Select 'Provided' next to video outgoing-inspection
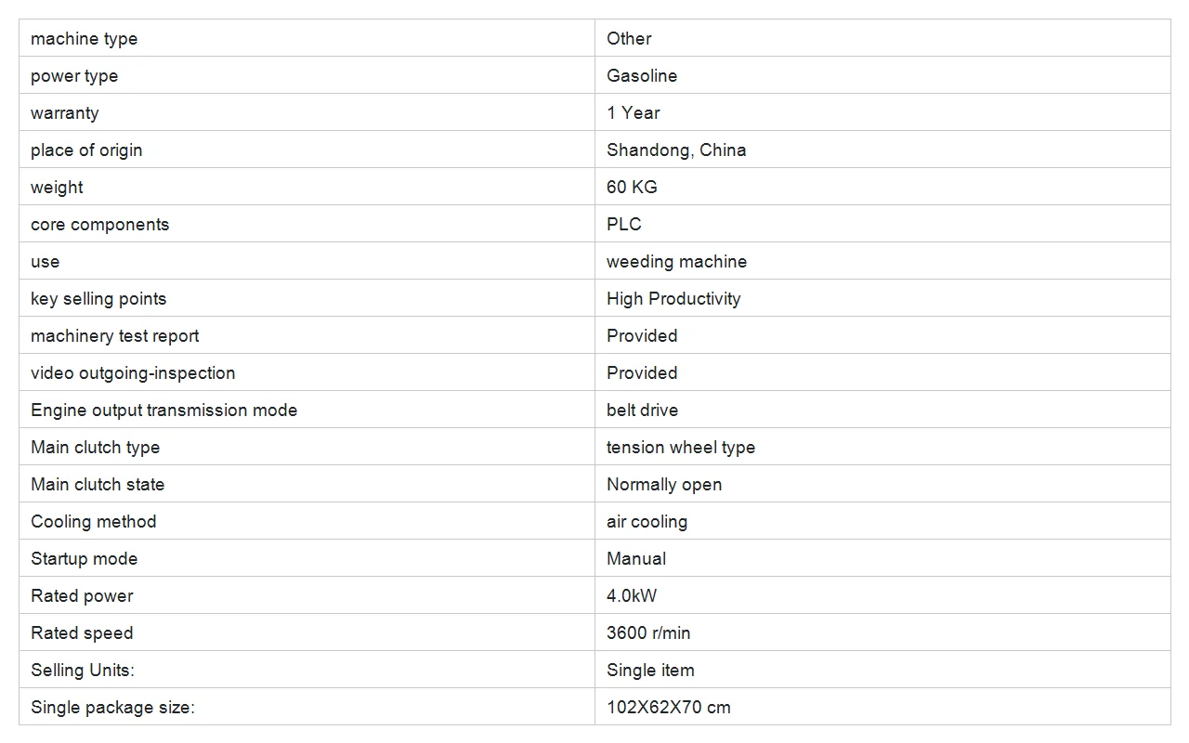Screen dimensions: 1189x743 (x=642, y=372)
